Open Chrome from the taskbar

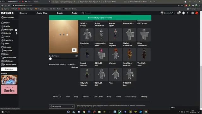84,112
